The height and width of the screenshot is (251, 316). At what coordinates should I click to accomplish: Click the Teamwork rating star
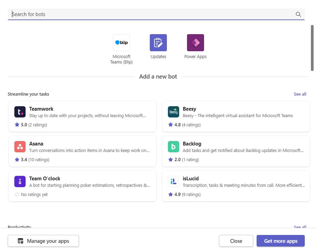[17, 125]
